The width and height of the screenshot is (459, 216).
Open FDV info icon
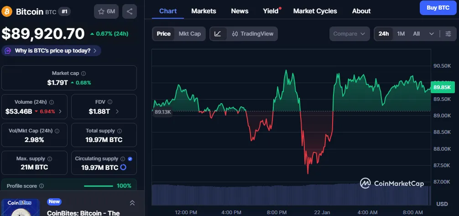click(110, 102)
